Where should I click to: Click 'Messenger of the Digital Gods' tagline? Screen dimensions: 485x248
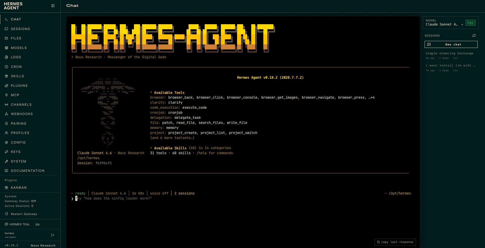coord(137,57)
